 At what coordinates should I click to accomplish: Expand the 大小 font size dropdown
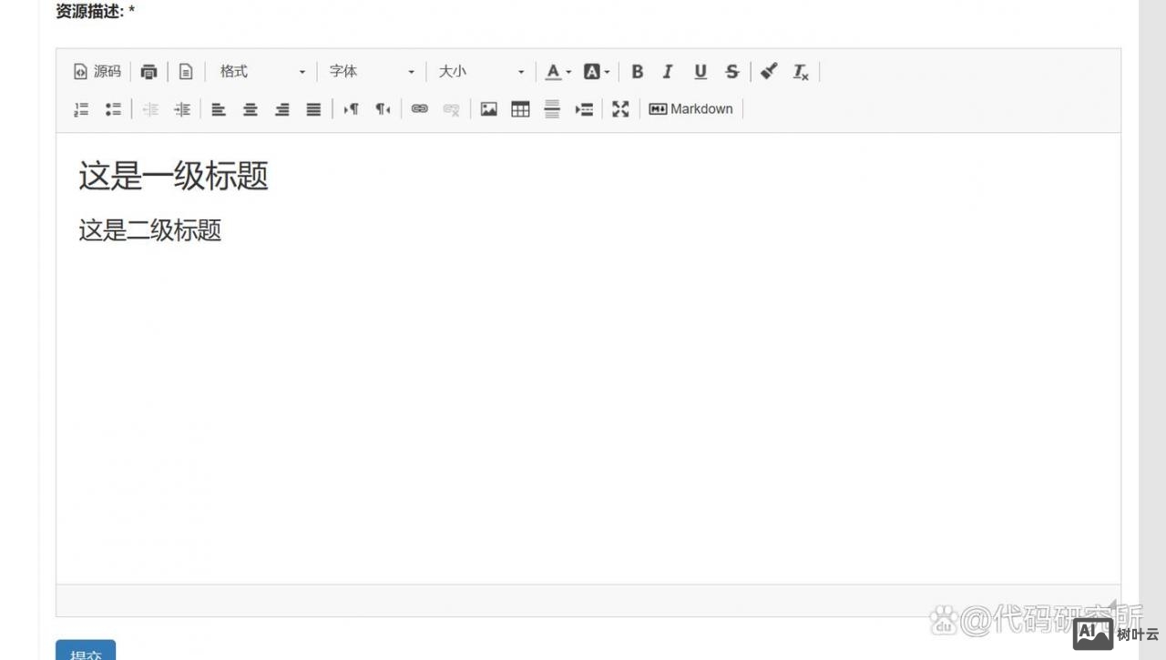tap(481, 72)
